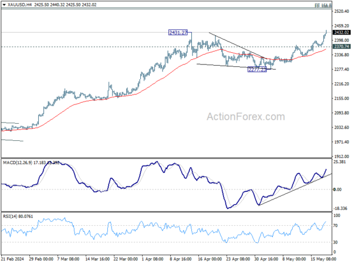Screen dimensions: 352x264
Task: Click the FE 161.8 fibonacci label
Action: point(323,6)
